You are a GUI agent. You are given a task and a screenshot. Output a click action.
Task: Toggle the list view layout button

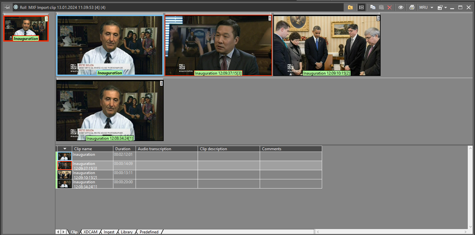pyautogui.click(x=361, y=7)
